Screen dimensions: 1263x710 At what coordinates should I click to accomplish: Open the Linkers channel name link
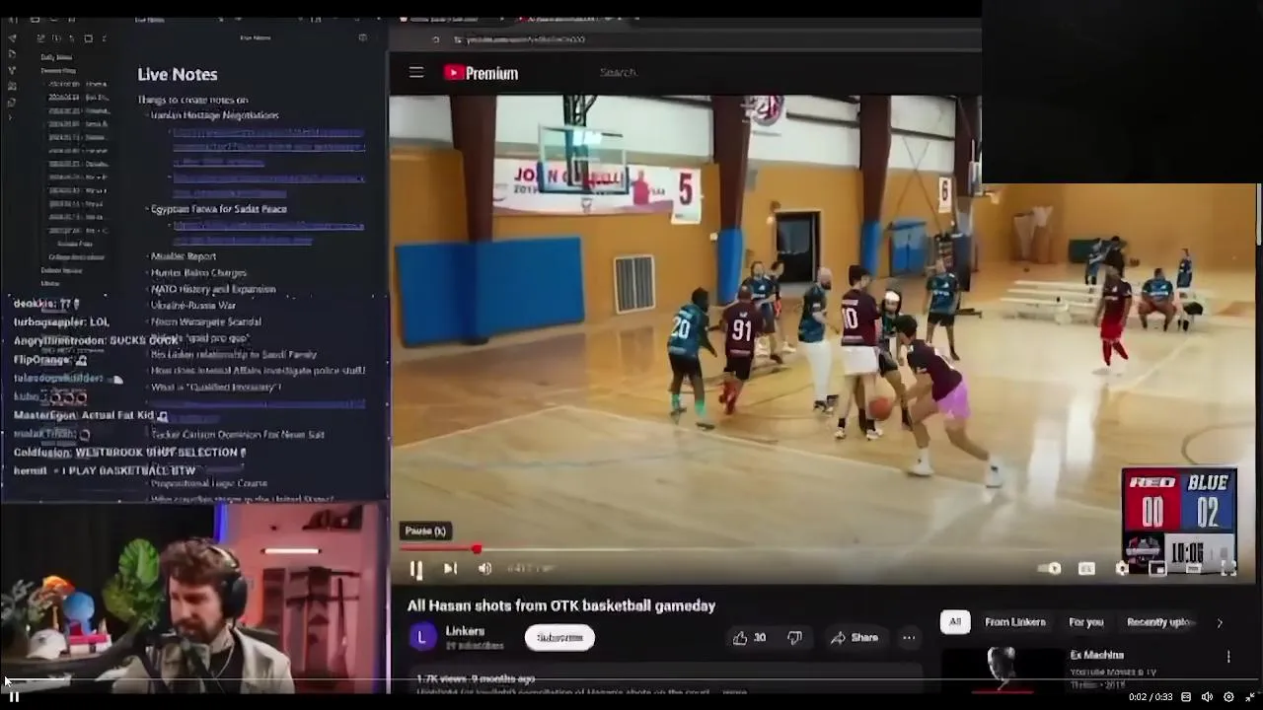point(465,631)
